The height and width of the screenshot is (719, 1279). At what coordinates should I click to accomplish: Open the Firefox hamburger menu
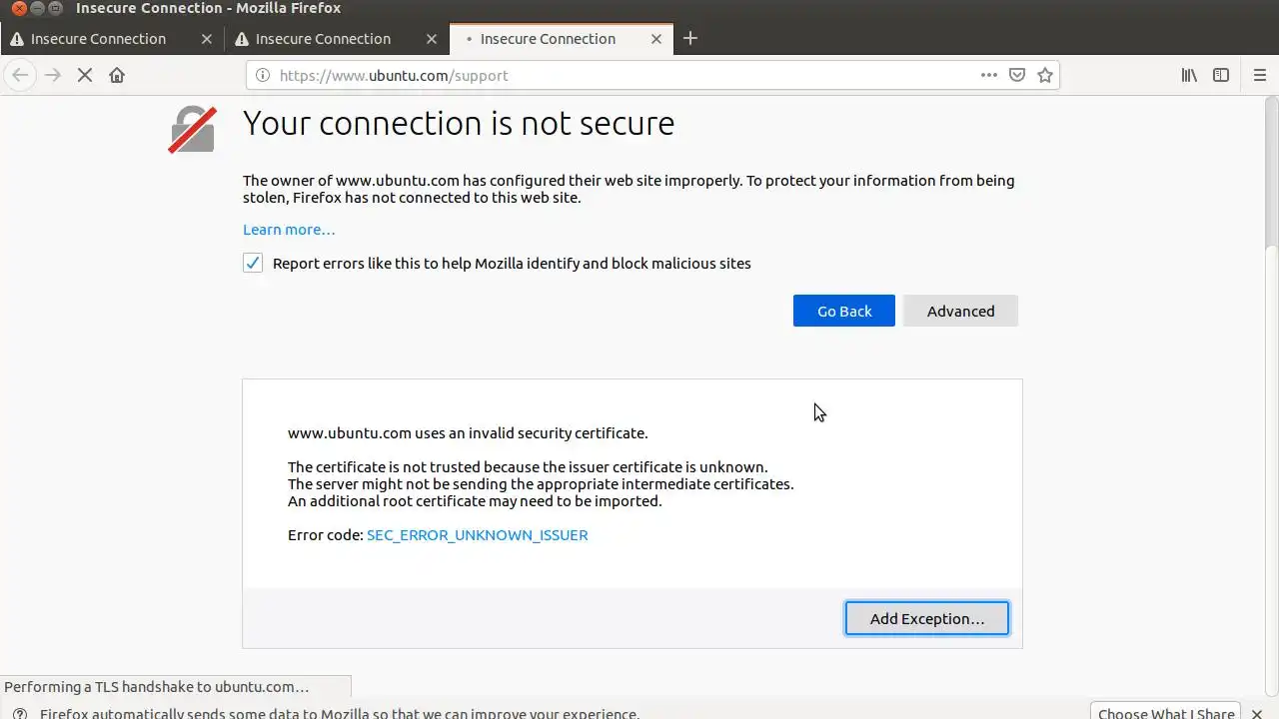pos(1259,75)
